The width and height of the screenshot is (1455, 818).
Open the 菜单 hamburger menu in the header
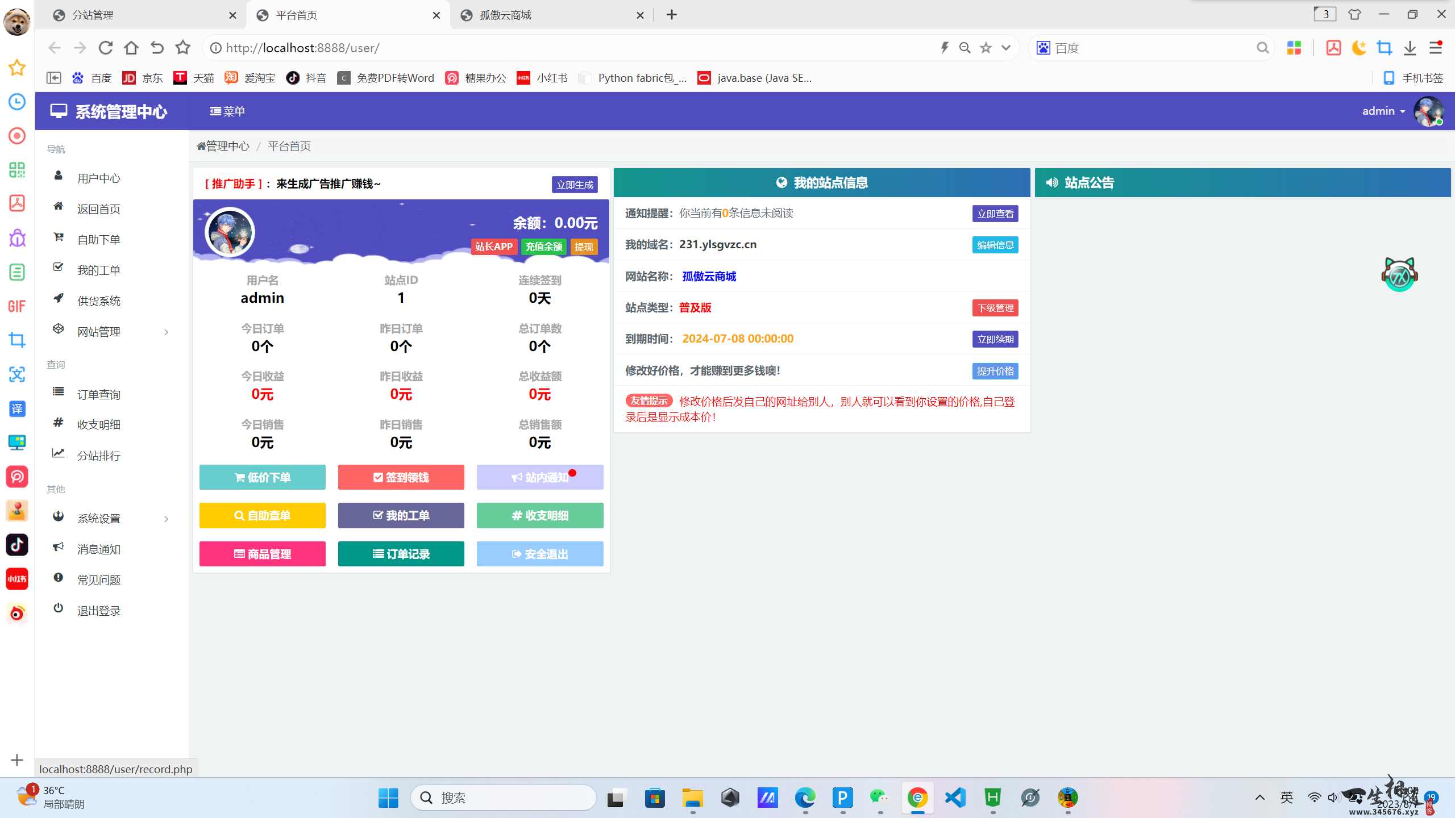(x=227, y=111)
